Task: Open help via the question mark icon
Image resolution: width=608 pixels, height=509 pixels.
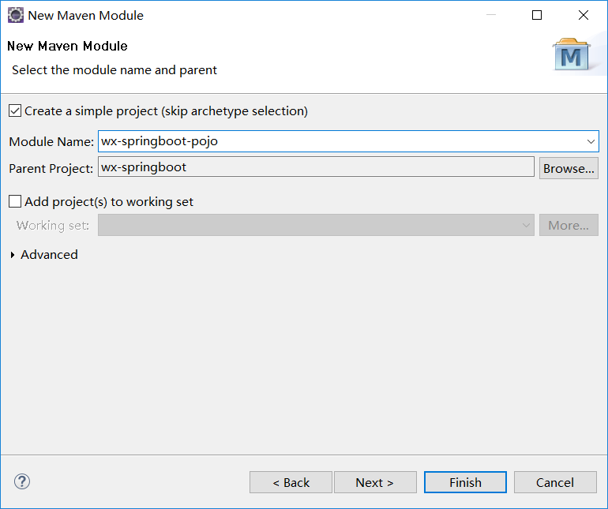Action: click(22, 481)
